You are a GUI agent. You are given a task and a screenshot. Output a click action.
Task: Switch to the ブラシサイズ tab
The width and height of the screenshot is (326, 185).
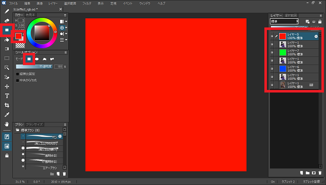click(34, 125)
